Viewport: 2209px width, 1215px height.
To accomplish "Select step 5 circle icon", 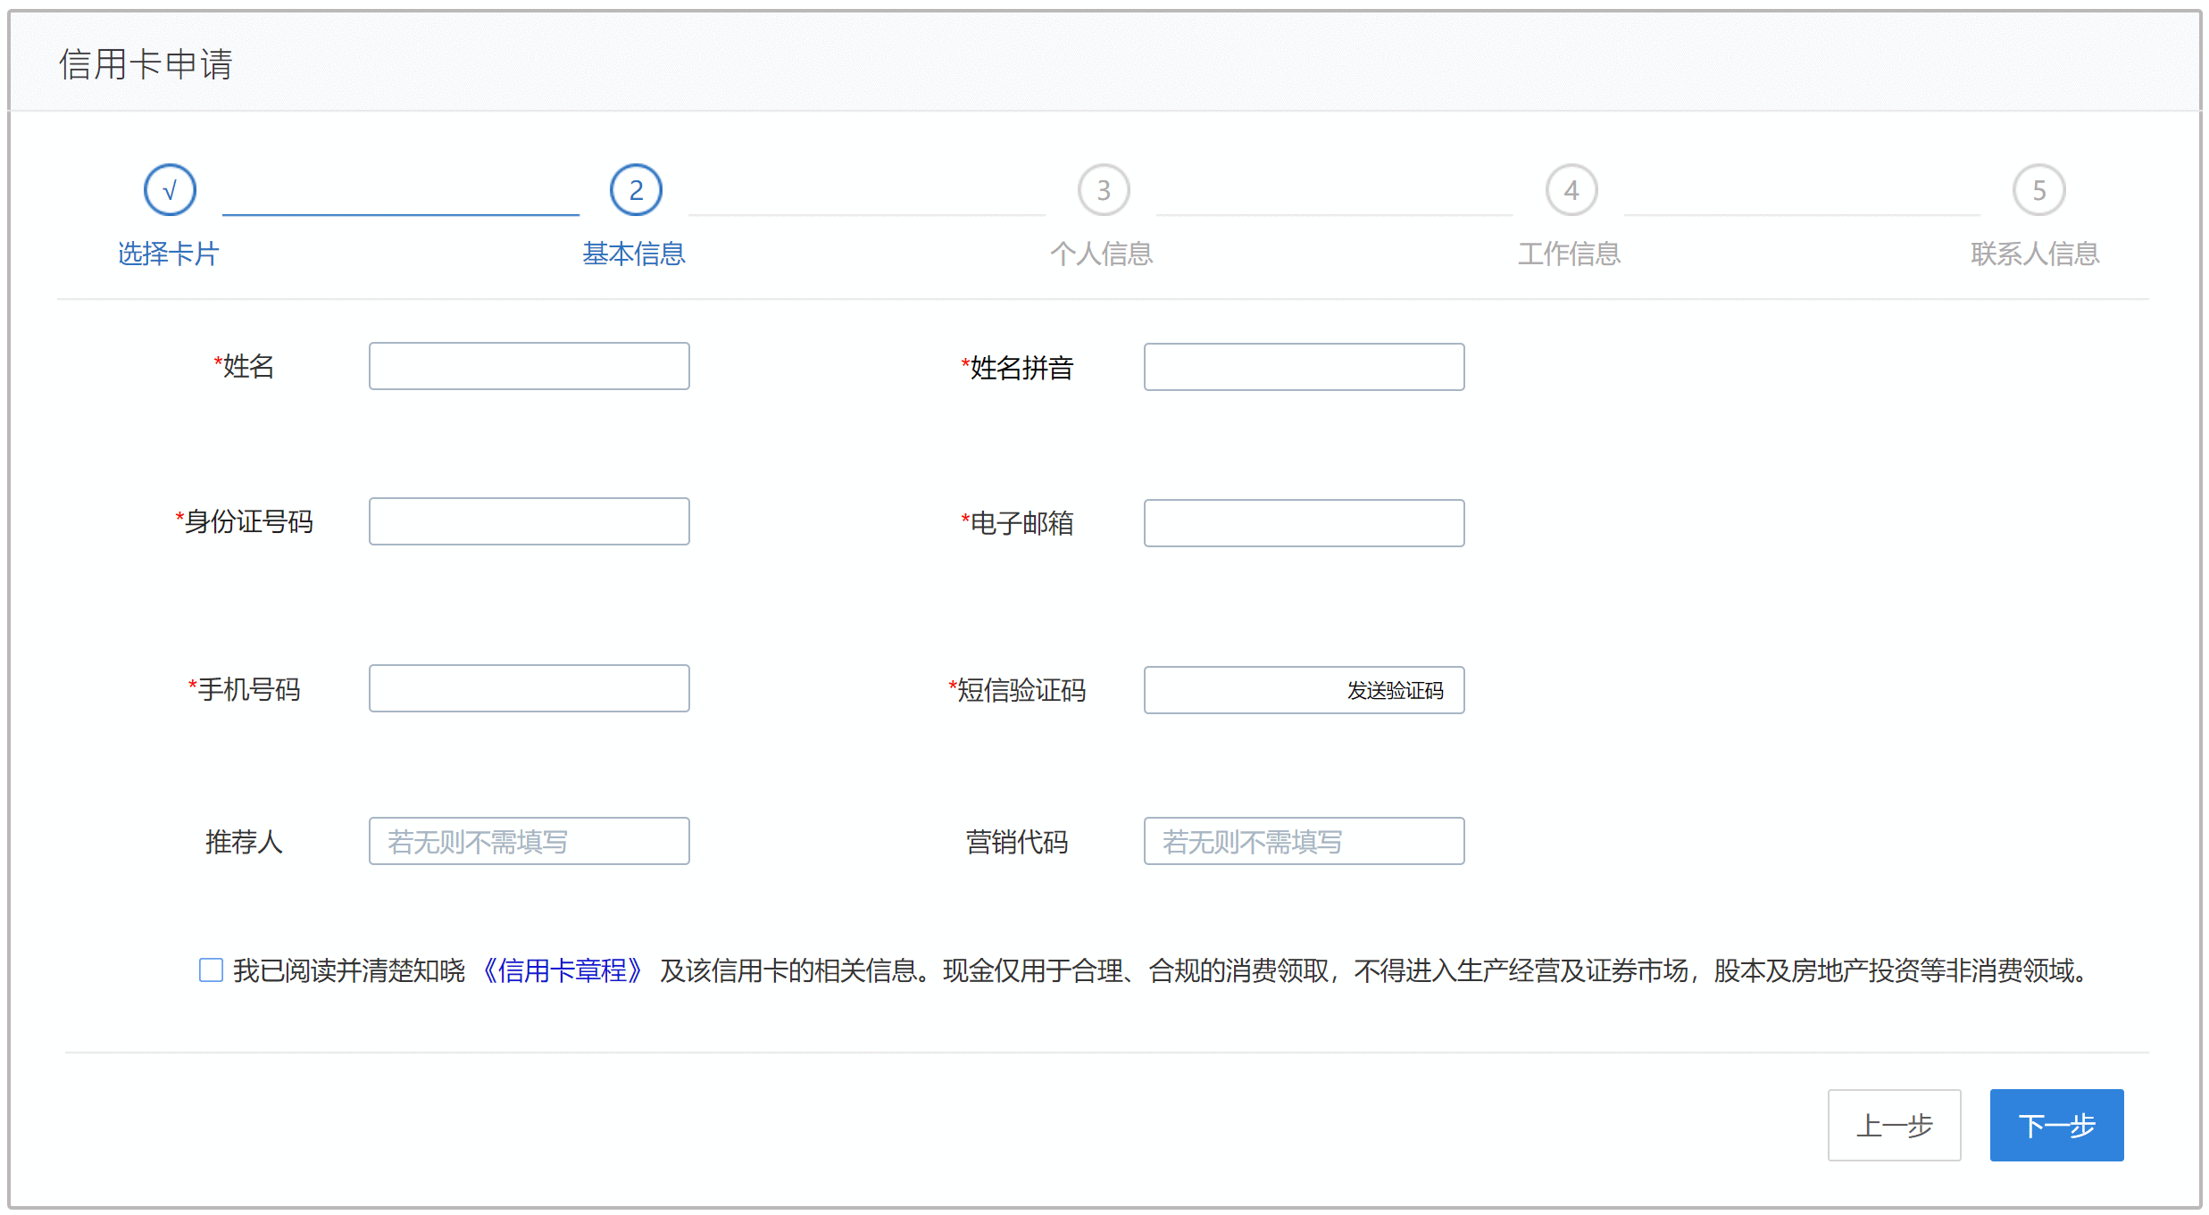I will tap(2039, 190).
